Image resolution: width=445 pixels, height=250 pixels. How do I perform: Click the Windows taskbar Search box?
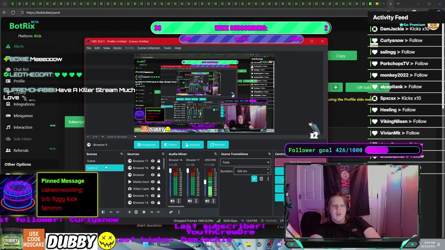164,244
